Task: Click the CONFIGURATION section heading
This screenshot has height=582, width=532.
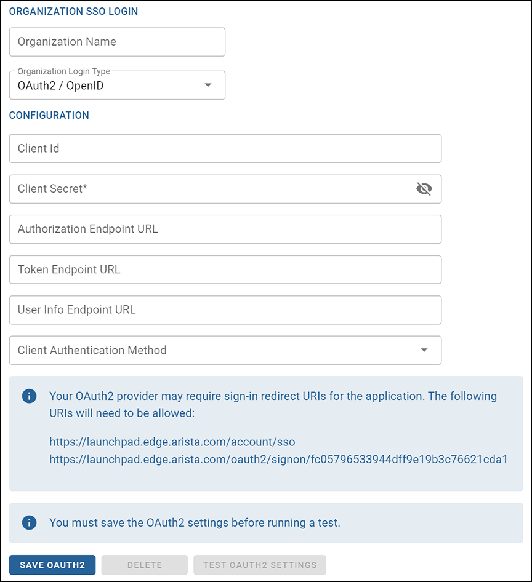Action: pos(49,116)
